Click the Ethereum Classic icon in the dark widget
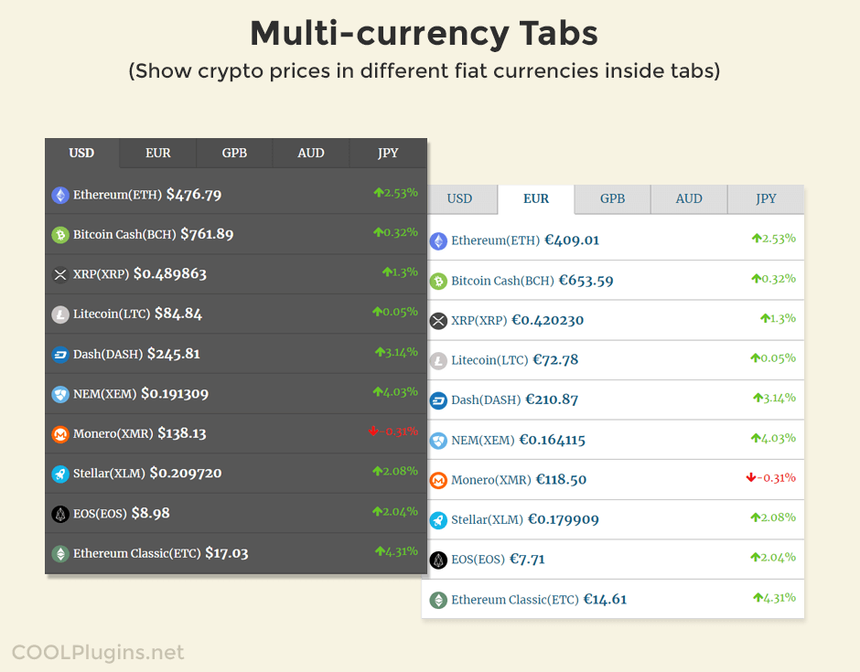This screenshot has width=860, height=672. 60,553
